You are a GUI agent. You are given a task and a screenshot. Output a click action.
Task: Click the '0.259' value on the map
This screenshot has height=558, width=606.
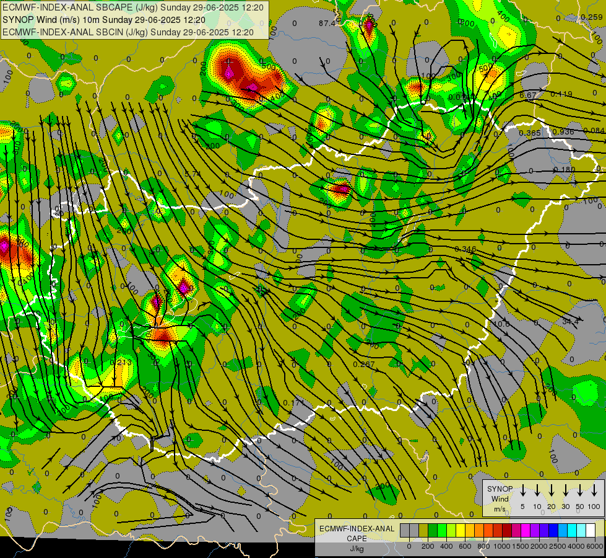tap(592, 17)
